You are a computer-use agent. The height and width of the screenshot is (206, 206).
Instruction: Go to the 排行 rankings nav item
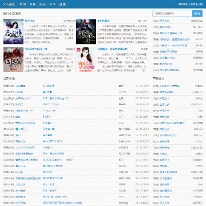42,4
